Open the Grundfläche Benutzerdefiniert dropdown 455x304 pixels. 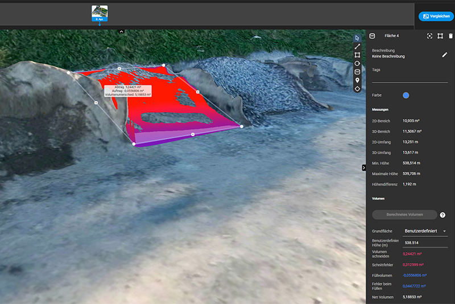coord(425,231)
